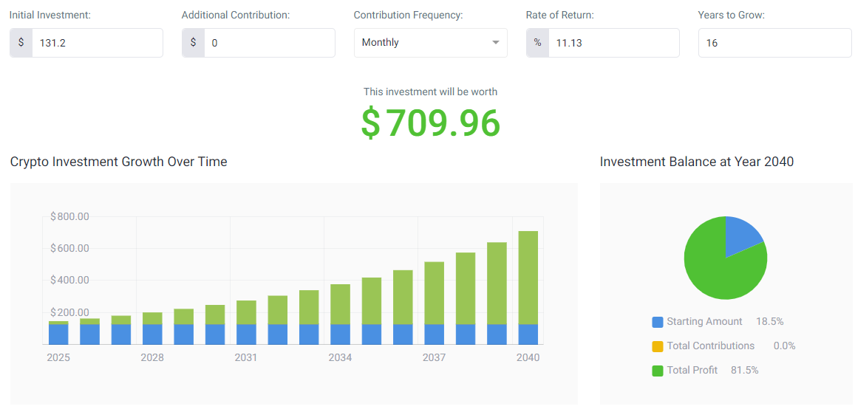The height and width of the screenshot is (409, 855).
Task: Click the 'Initial Investment:' label
Action: [50, 16]
